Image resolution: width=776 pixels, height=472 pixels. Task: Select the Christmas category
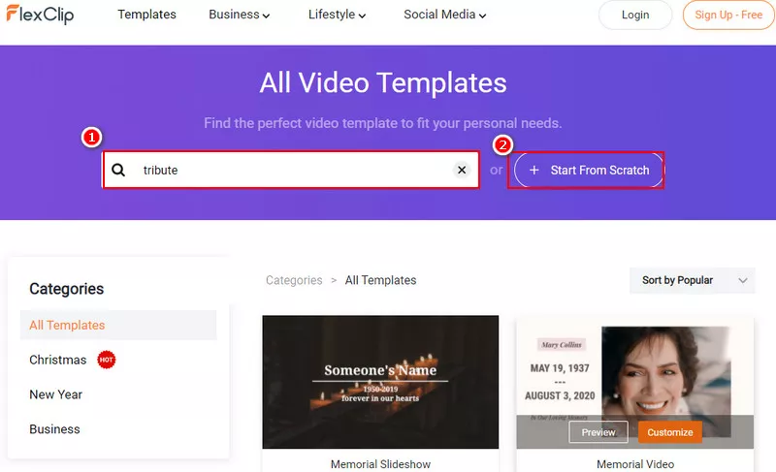(x=58, y=360)
